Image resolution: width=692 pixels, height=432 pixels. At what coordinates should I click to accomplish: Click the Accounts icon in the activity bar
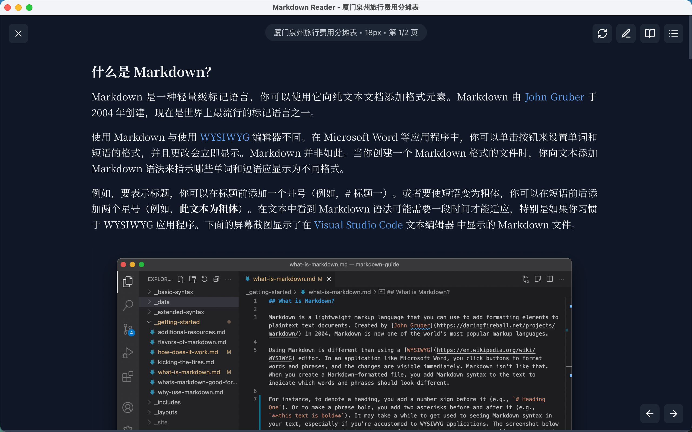[128, 407]
